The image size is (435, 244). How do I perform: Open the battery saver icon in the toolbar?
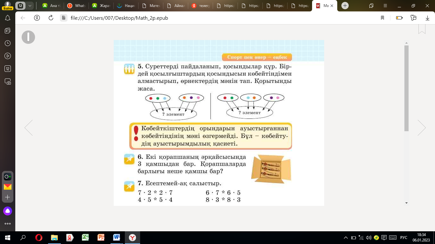click(x=399, y=18)
